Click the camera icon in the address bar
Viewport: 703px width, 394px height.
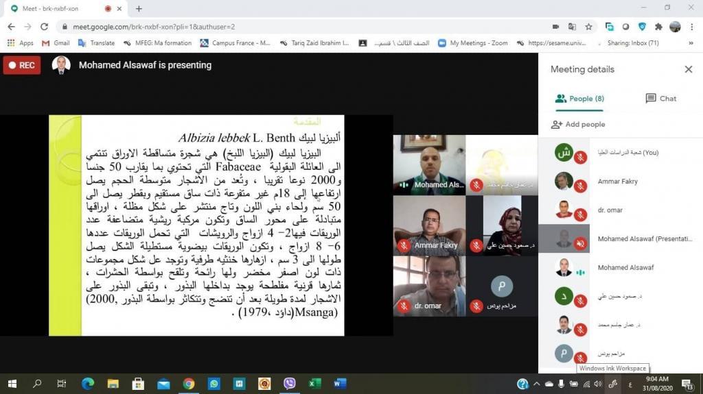coord(555,27)
